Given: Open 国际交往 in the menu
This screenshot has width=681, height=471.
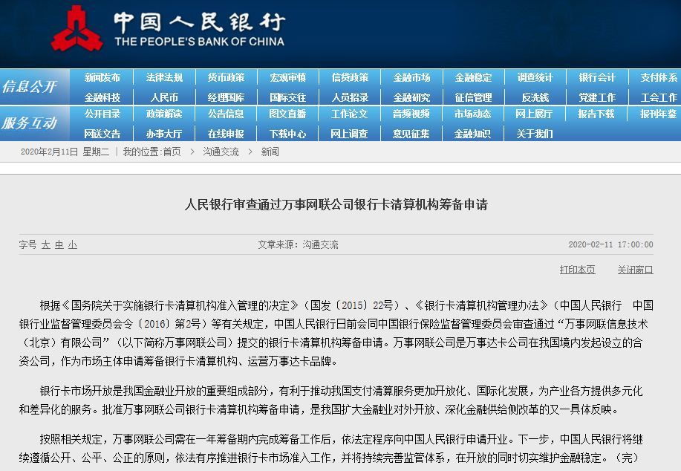Looking at the screenshot, I should (288, 97).
